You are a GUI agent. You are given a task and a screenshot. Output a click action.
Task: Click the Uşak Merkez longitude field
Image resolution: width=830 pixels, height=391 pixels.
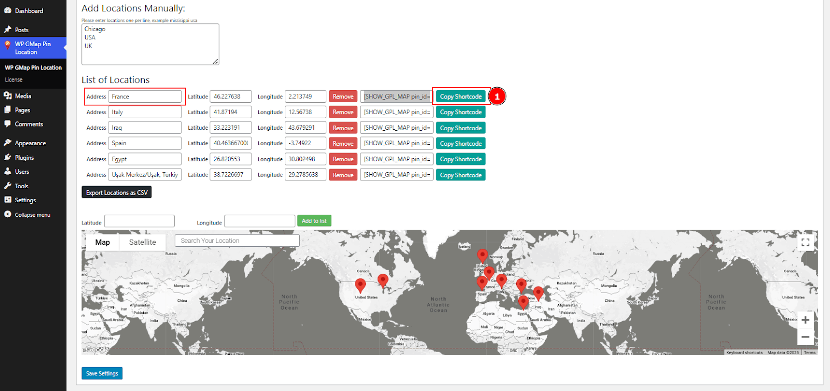point(306,175)
